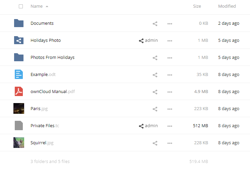
Task: Open more actions for Private Files.tc
Action: coord(170,126)
